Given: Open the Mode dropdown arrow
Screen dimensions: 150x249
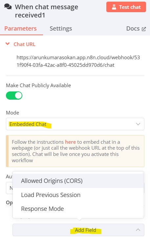Looking at the screenshot, I should 138,124.
